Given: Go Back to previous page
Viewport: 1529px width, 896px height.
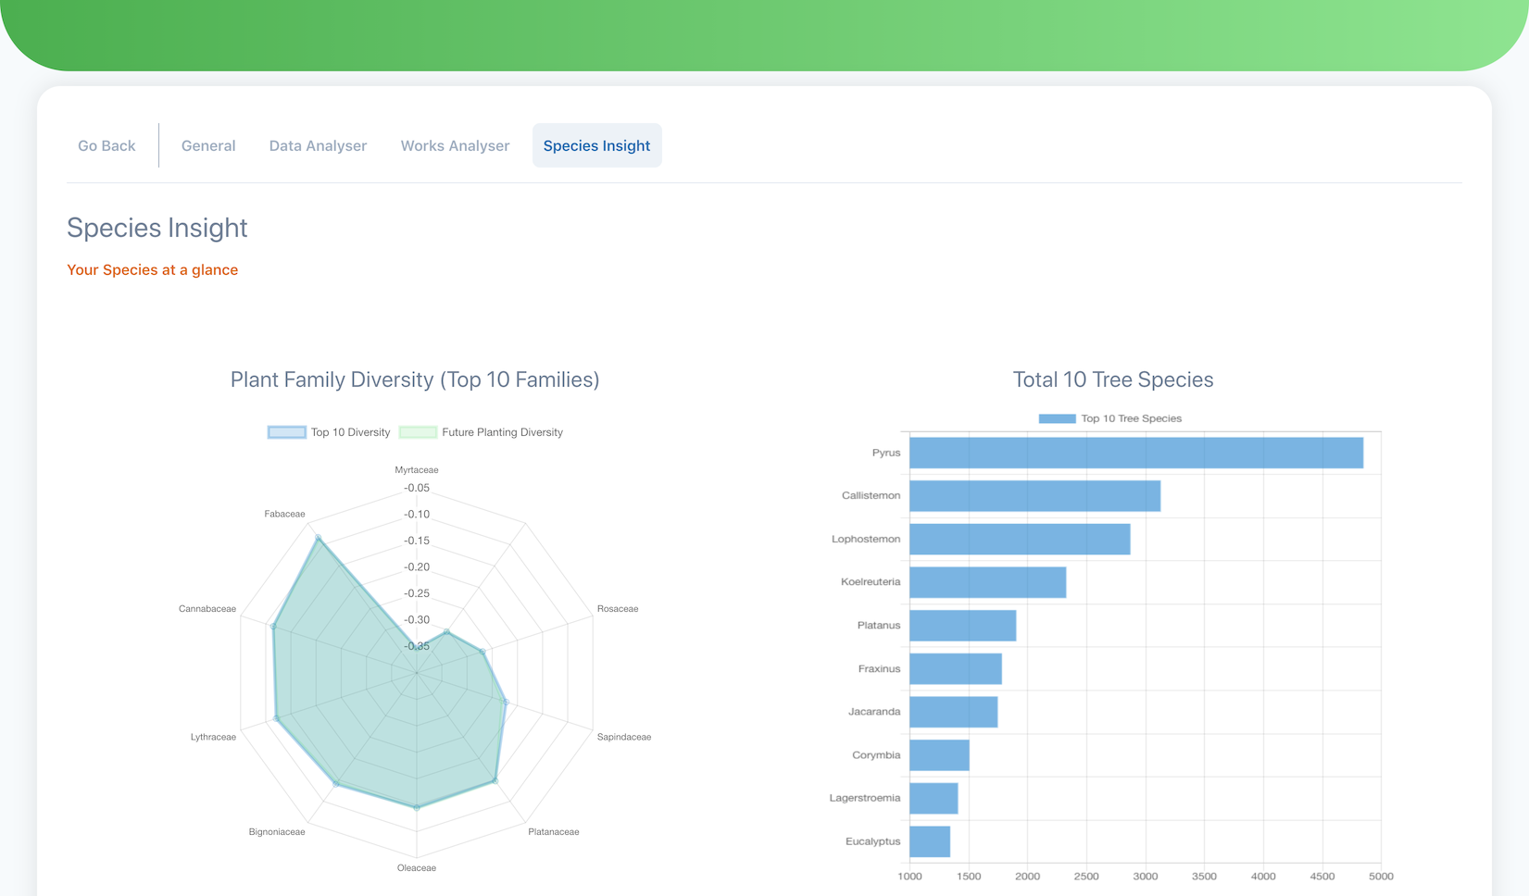Looking at the screenshot, I should (107, 145).
